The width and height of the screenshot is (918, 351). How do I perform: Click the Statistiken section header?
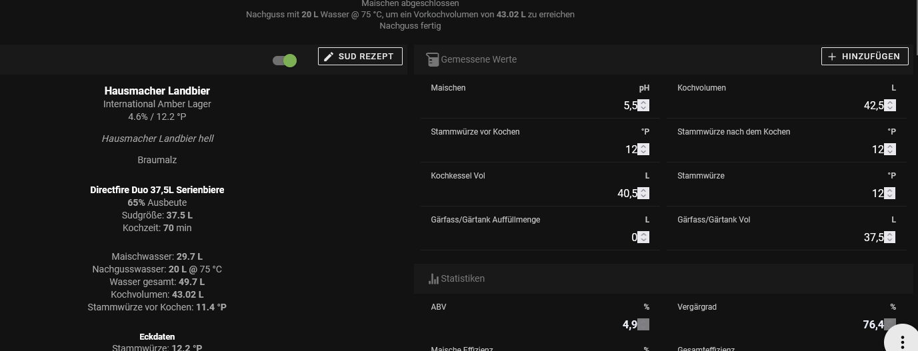point(463,278)
